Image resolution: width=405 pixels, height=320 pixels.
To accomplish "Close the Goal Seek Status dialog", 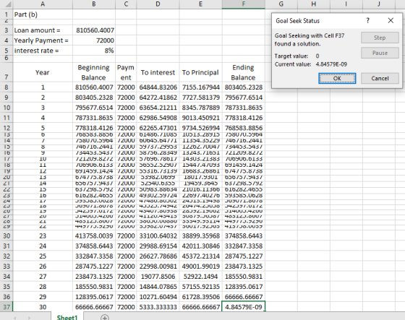I will coord(391,21).
